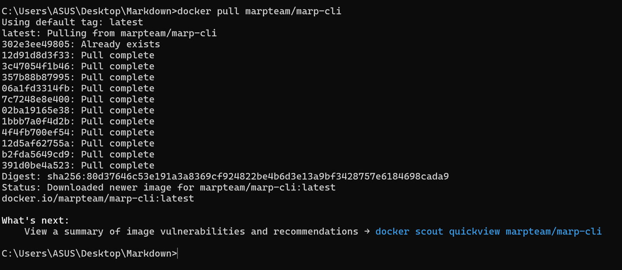Focus the bottom command prompt cursor
Image resolution: width=622 pixels, height=270 pixels.
pos(178,254)
